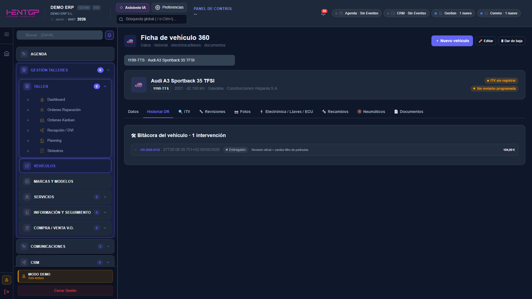Click the COMUNICACIONES section icon

24,246
